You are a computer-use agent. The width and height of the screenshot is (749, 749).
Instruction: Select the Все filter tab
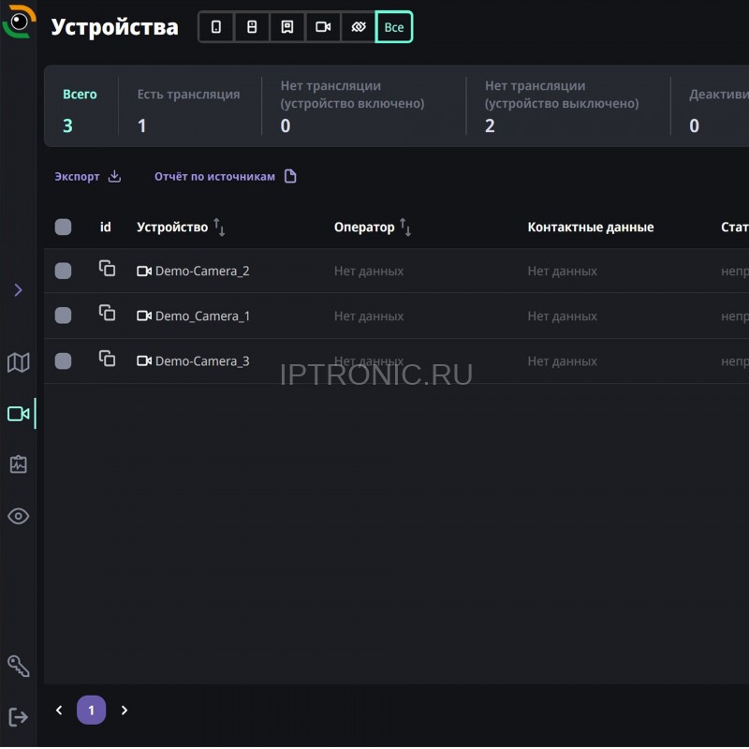(394, 27)
